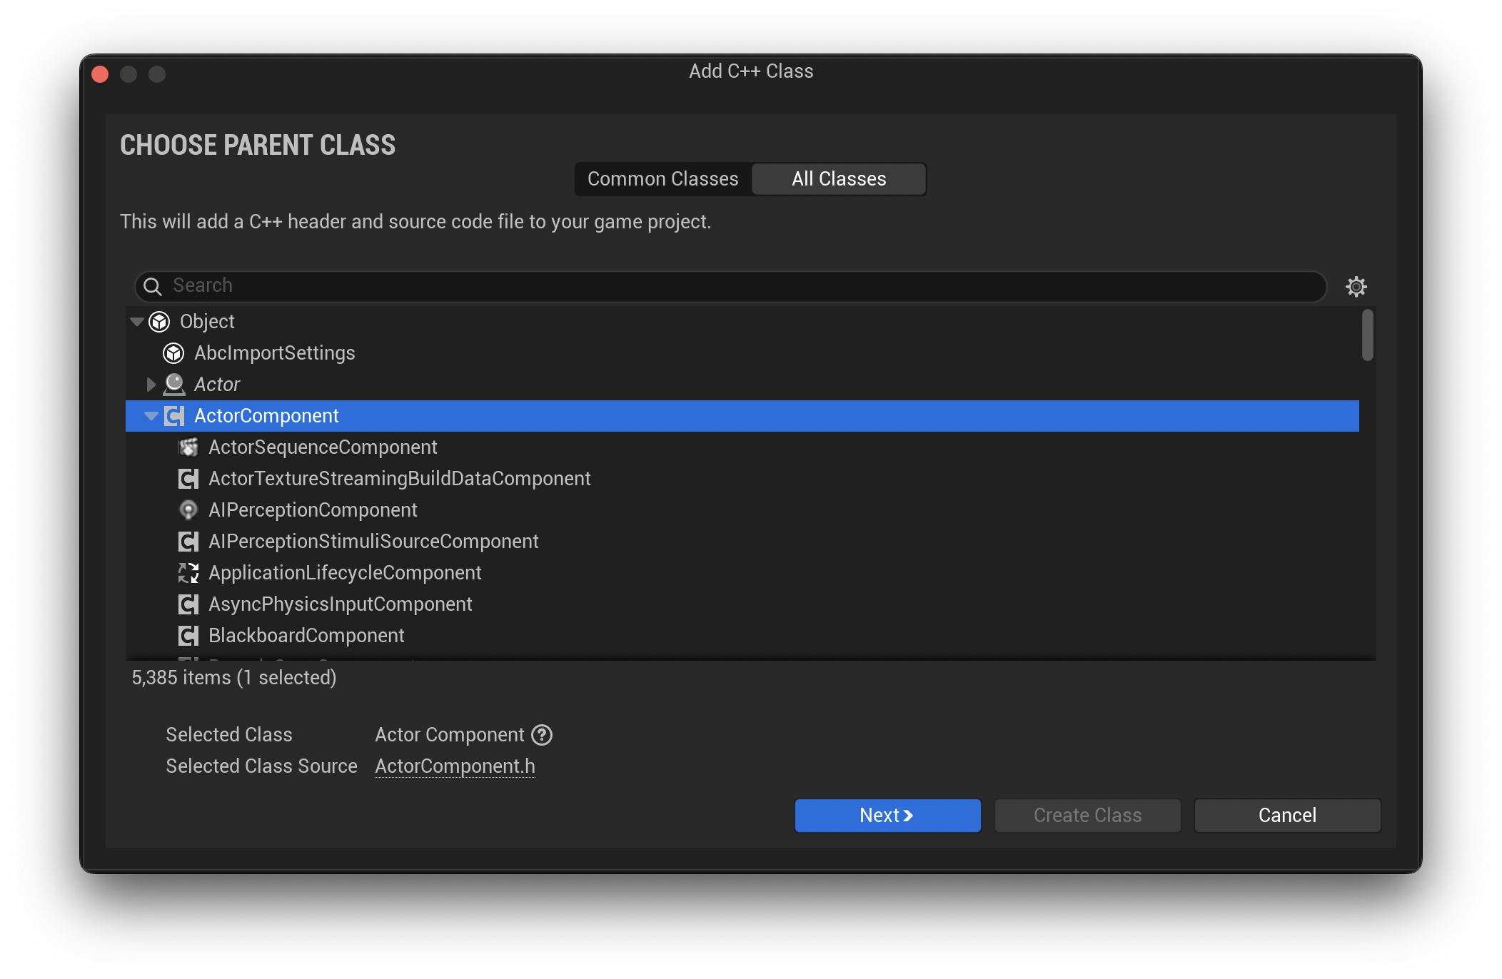This screenshot has width=1502, height=979.
Task: Click the Object class cube icon
Action: tap(158, 321)
